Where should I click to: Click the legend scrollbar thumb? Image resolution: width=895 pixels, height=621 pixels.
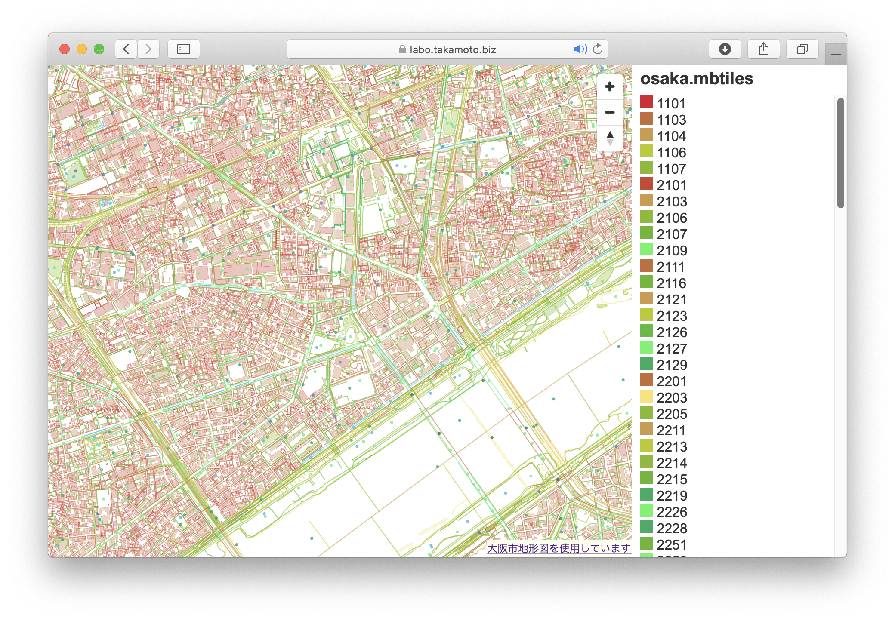[841, 153]
